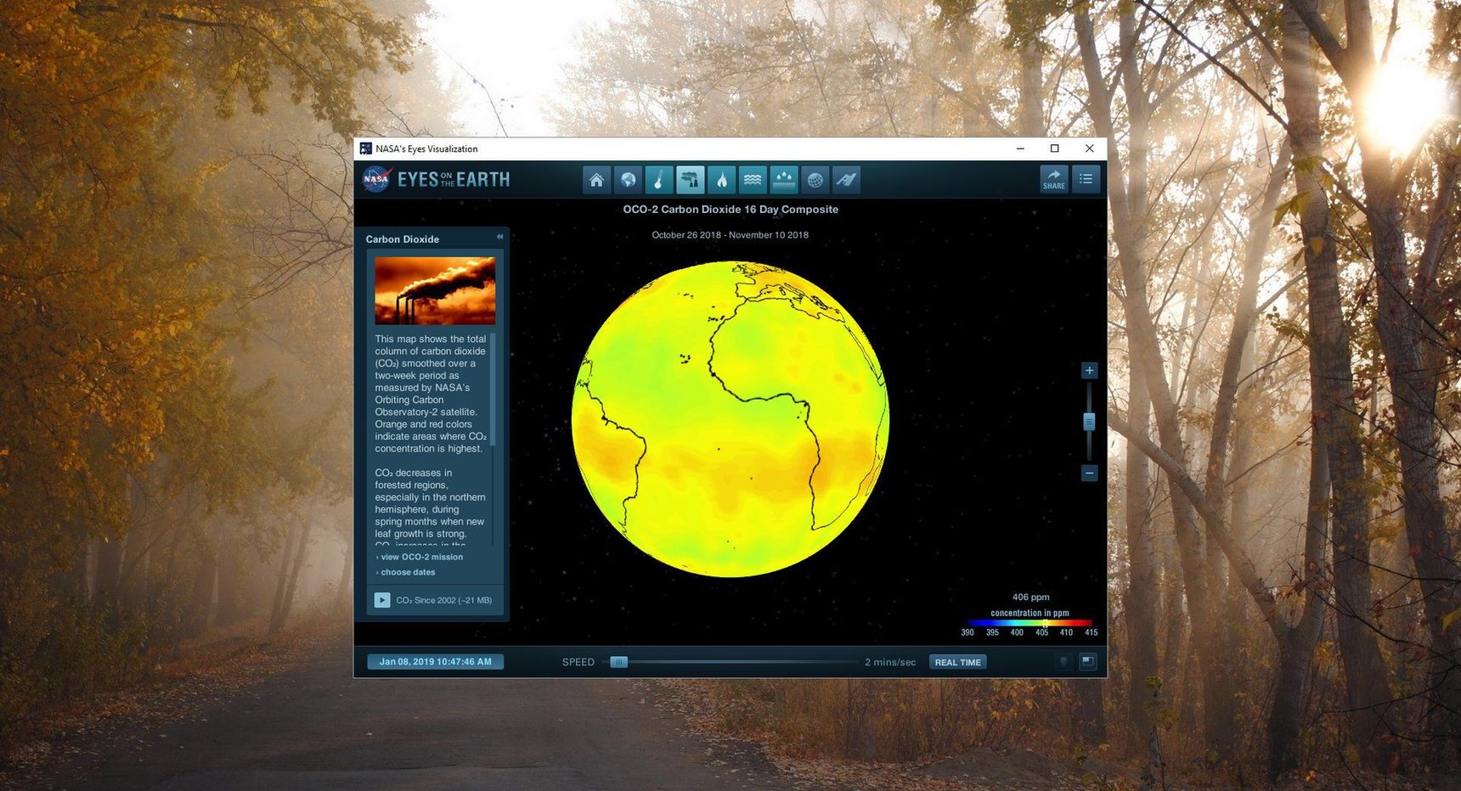The width and height of the screenshot is (1461, 791).
Task: Click the OCO-2 Carbon Dioxide composite title
Action: click(x=730, y=209)
